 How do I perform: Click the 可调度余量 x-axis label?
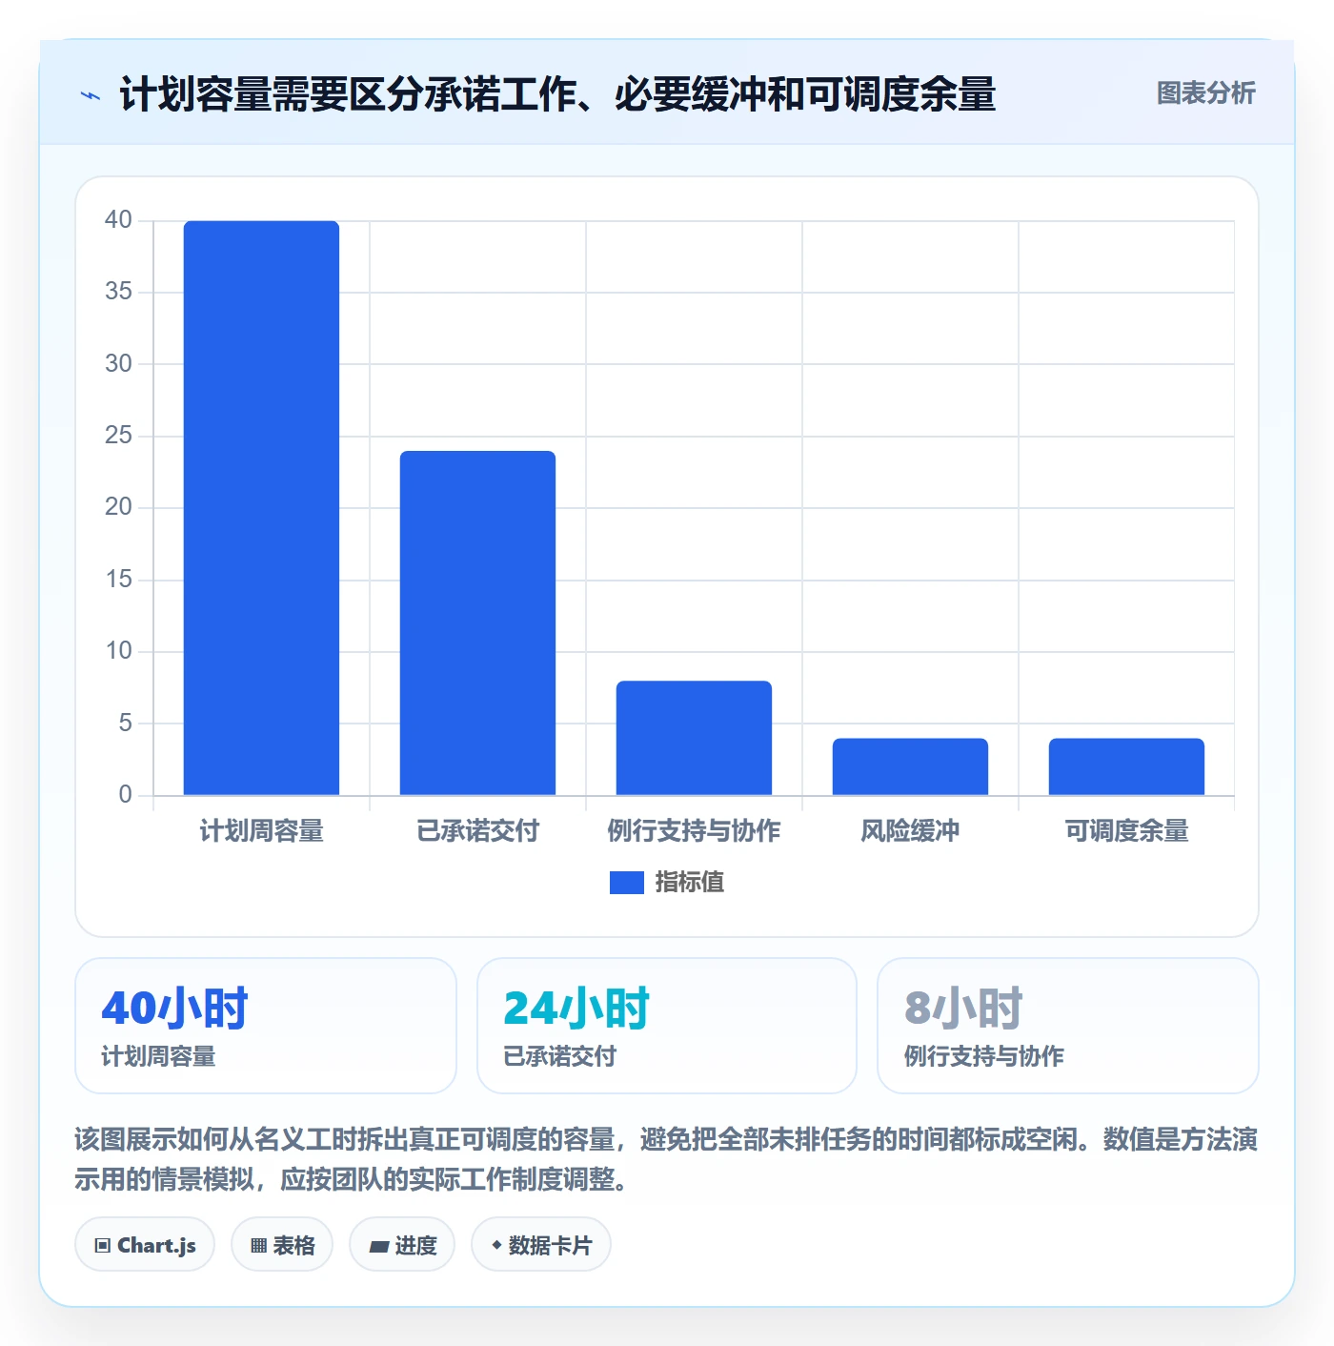tap(1126, 831)
